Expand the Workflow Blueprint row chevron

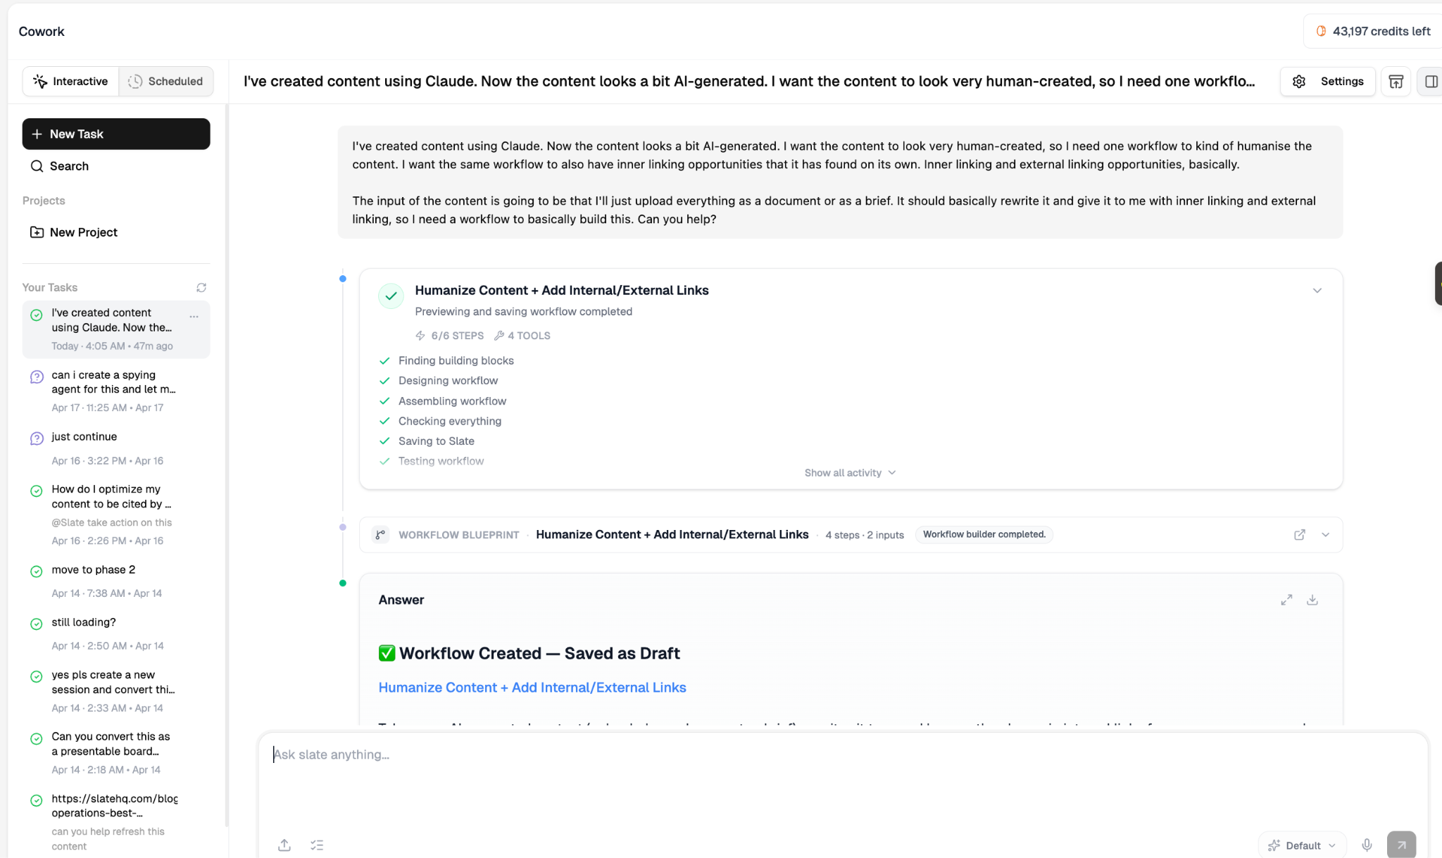(x=1326, y=535)
